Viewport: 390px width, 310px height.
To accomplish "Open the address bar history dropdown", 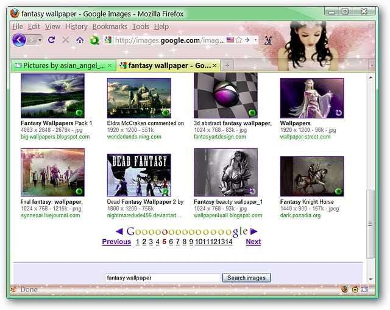I will (x=255, y=40).
